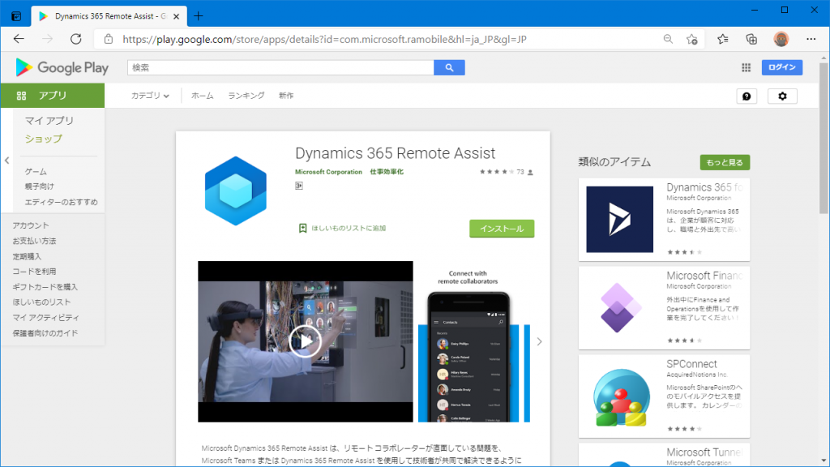Image resolution: width=830 pixels, height=467 pixels.
Task: Open コードを利用 link in sidebar
Action: click(x=34, y=272)
